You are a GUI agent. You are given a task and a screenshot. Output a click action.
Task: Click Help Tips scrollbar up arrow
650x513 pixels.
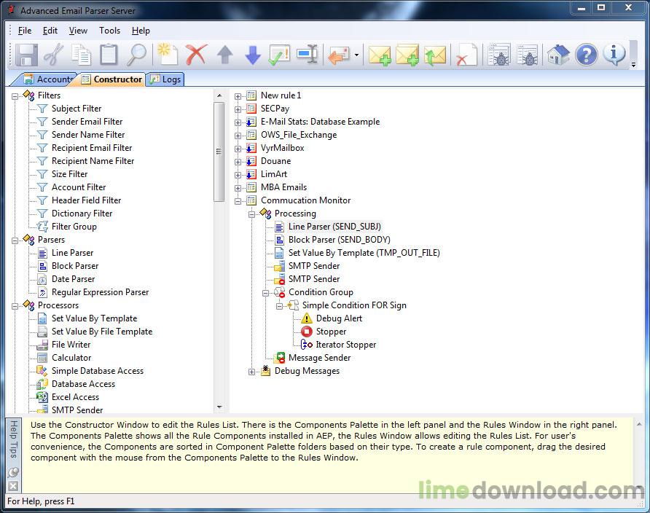coord(639,424)
